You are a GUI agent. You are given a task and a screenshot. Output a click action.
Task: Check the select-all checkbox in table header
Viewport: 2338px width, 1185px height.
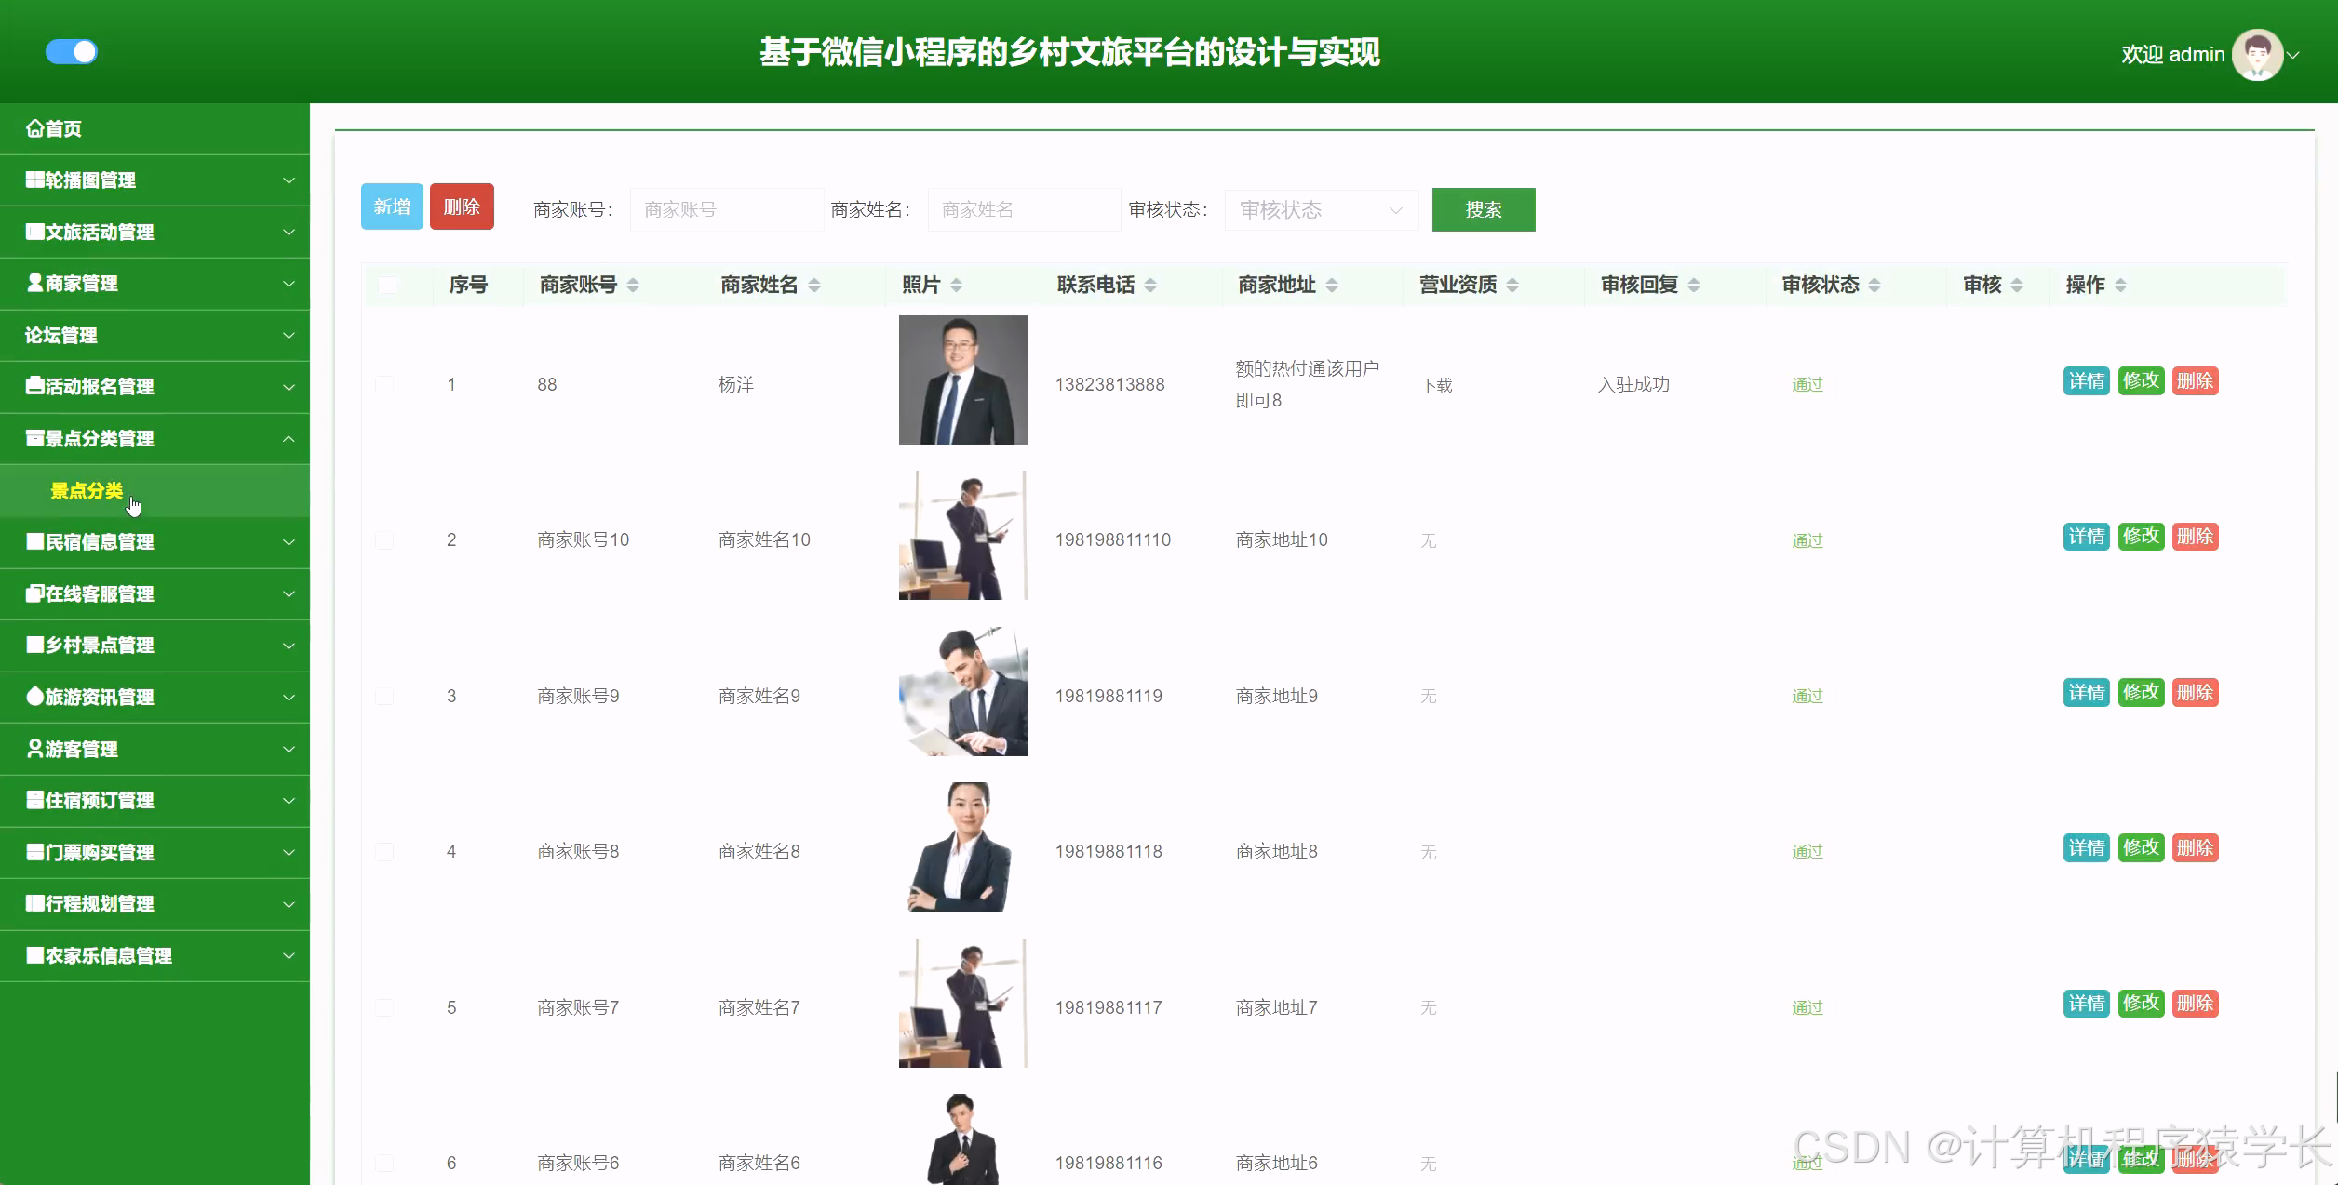(387, 285)
